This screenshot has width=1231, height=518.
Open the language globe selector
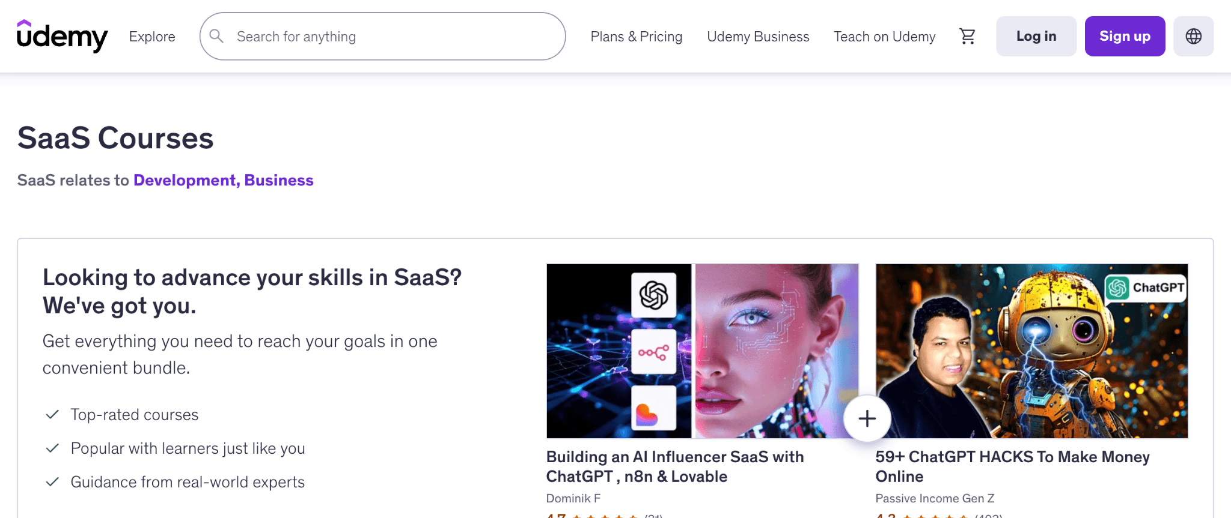pyautogui.click(x=1193, y=37)
